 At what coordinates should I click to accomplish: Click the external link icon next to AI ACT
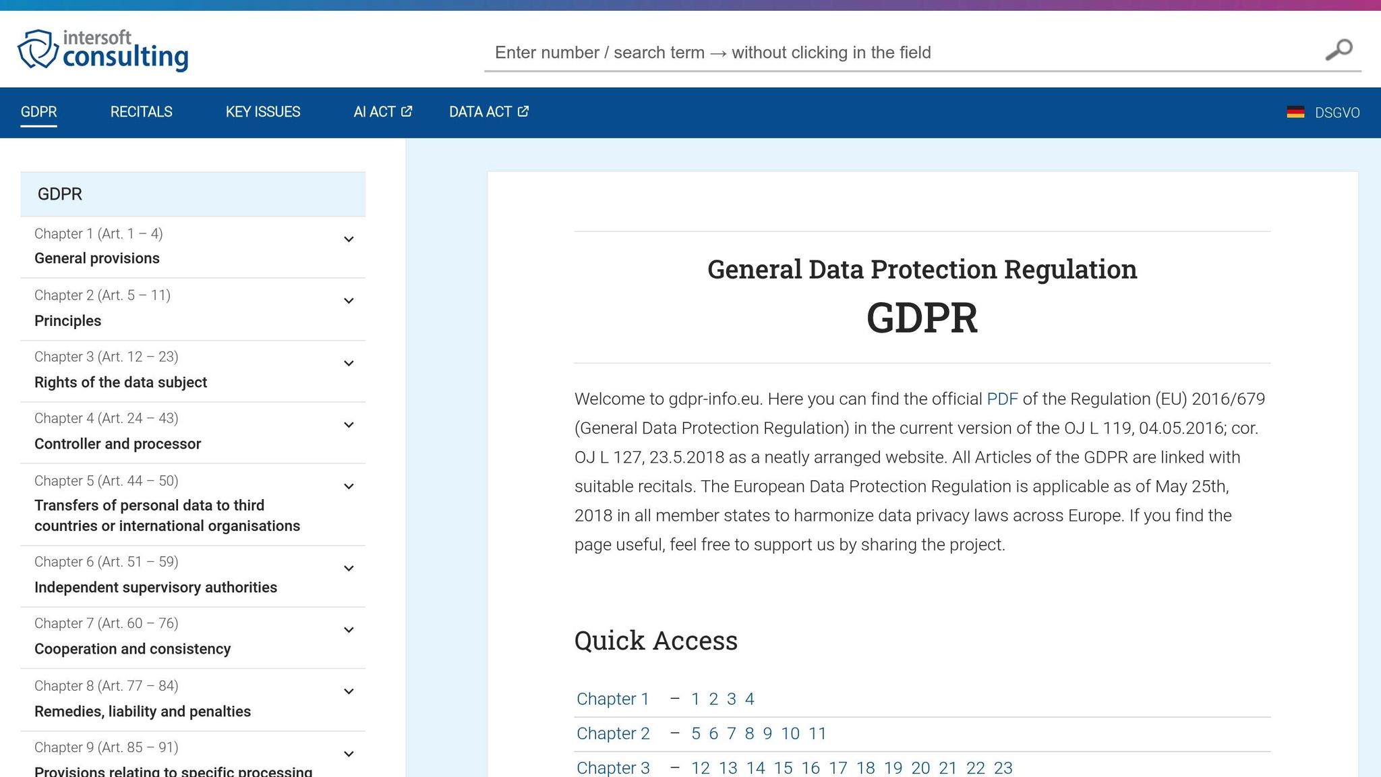pyautogui.click(x=406, y=111)
